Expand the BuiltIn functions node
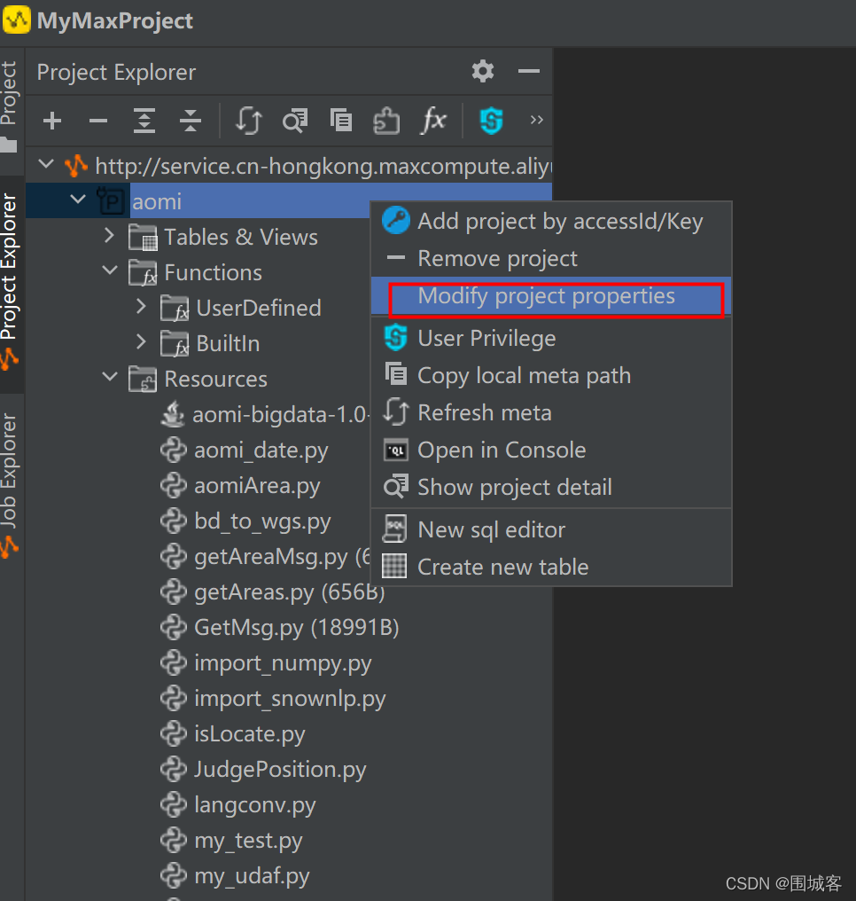856x901 pixels. pyautogui.click(x=141, y=342)
